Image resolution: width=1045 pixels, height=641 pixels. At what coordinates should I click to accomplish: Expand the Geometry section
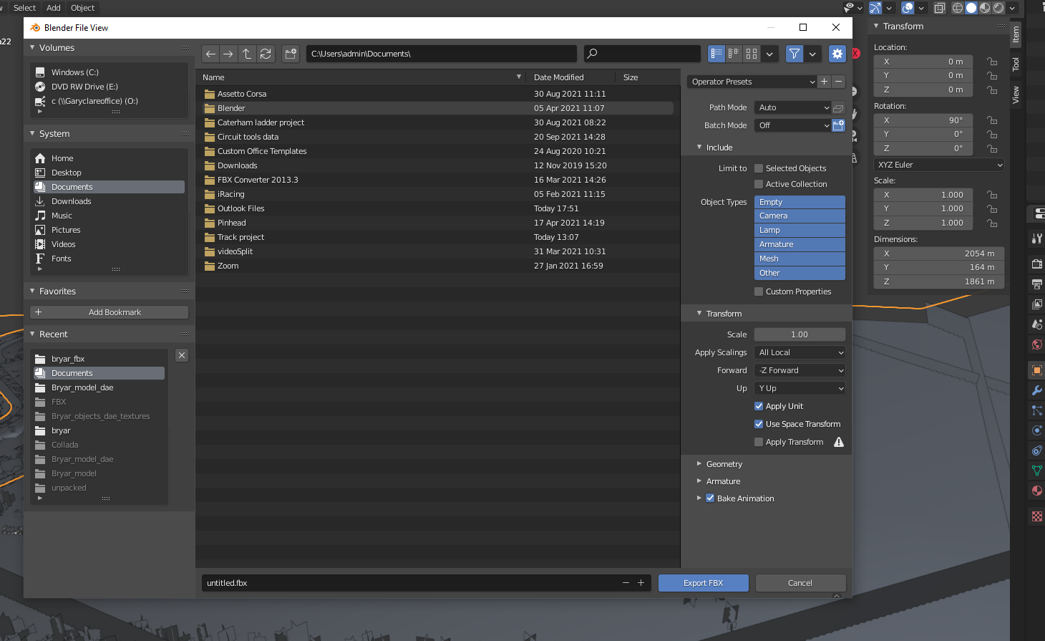pos(724,464)
